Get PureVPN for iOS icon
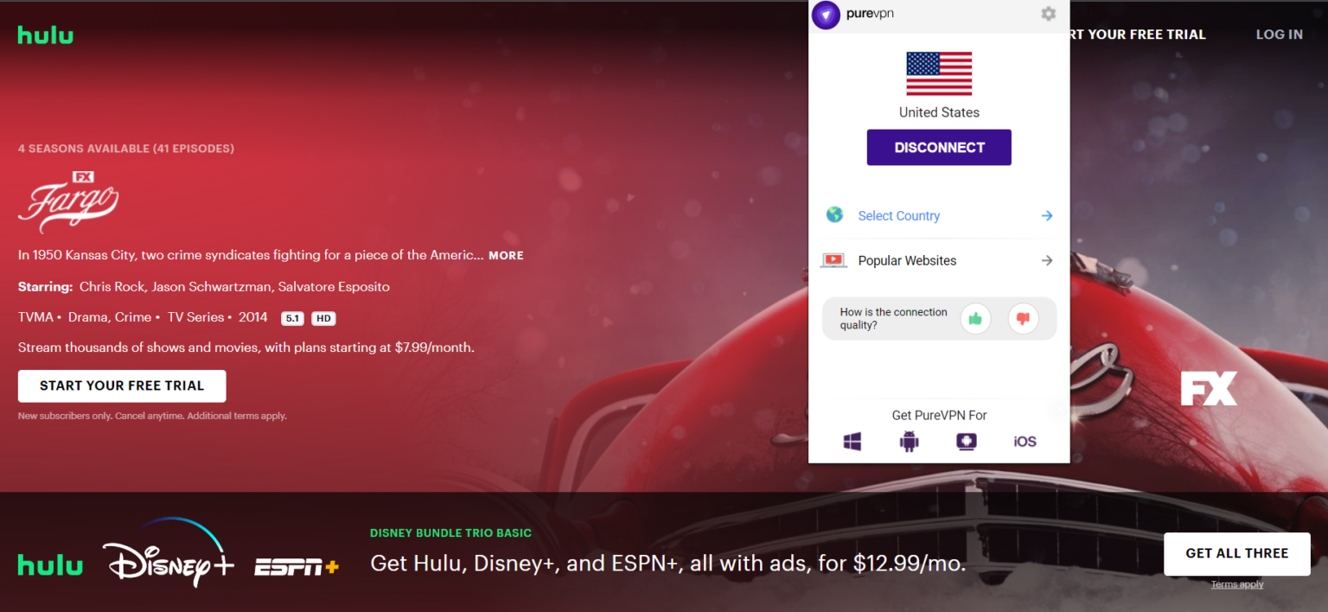Screen dimensions: 1328x612 (x=1025, y=442)
